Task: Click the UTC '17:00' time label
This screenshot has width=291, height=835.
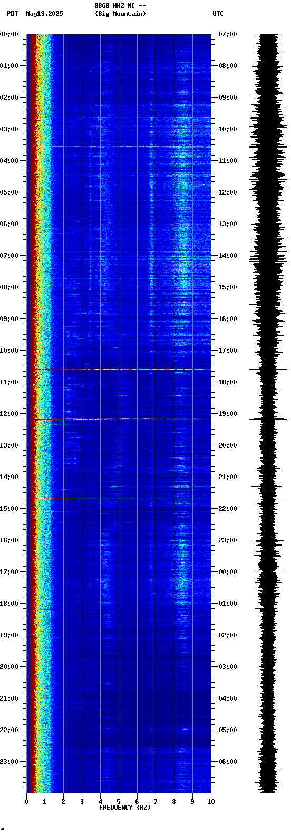Action: tap(228, 351)
